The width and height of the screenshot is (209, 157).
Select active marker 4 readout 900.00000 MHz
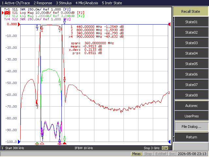click(96, 36)
